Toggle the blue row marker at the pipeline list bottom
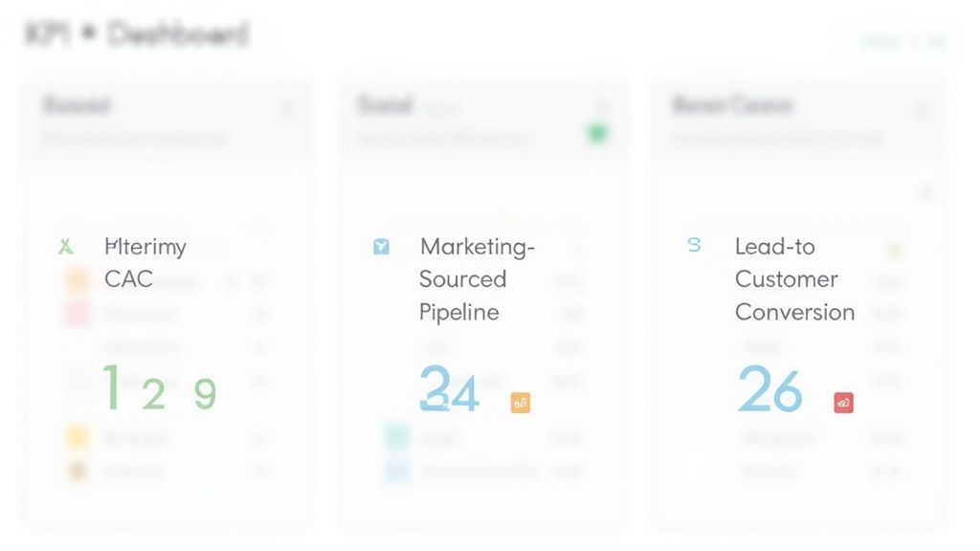The height and width of the screenshot is (551, 980). (x=396, y=471)
